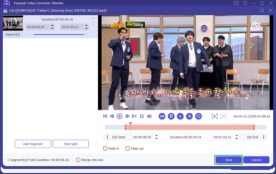Increase the segment list end time 00:01:03.21

pyautogui.click(x=86, y=25)
